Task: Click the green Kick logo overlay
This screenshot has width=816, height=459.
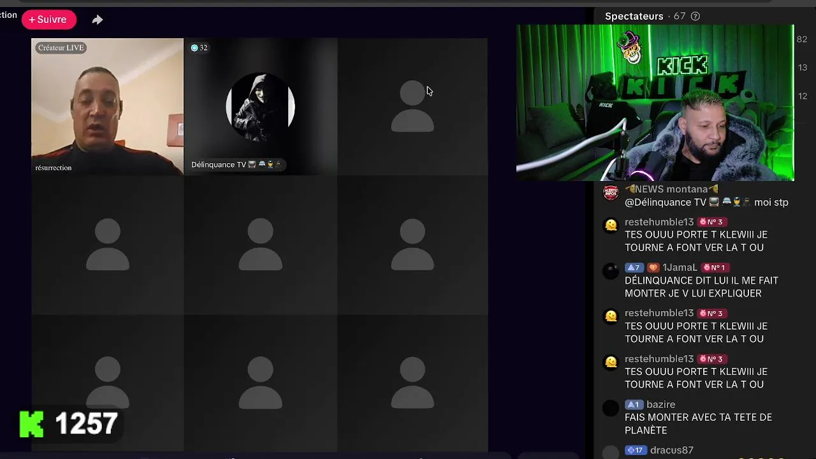Action: point(31,424)
